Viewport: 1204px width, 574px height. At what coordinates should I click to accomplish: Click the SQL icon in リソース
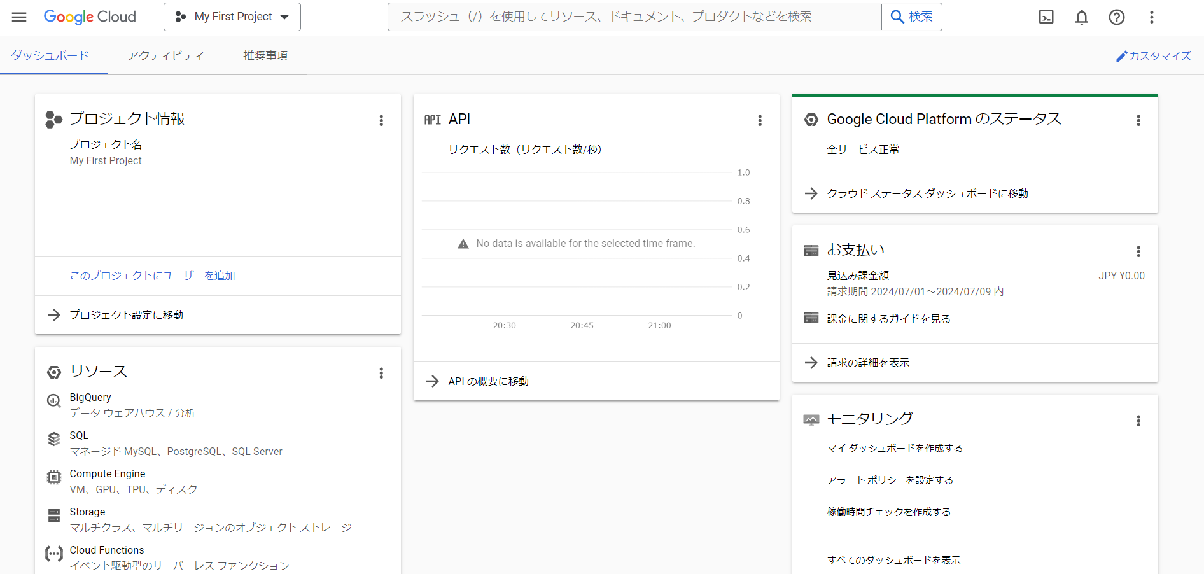click(54, 439)
